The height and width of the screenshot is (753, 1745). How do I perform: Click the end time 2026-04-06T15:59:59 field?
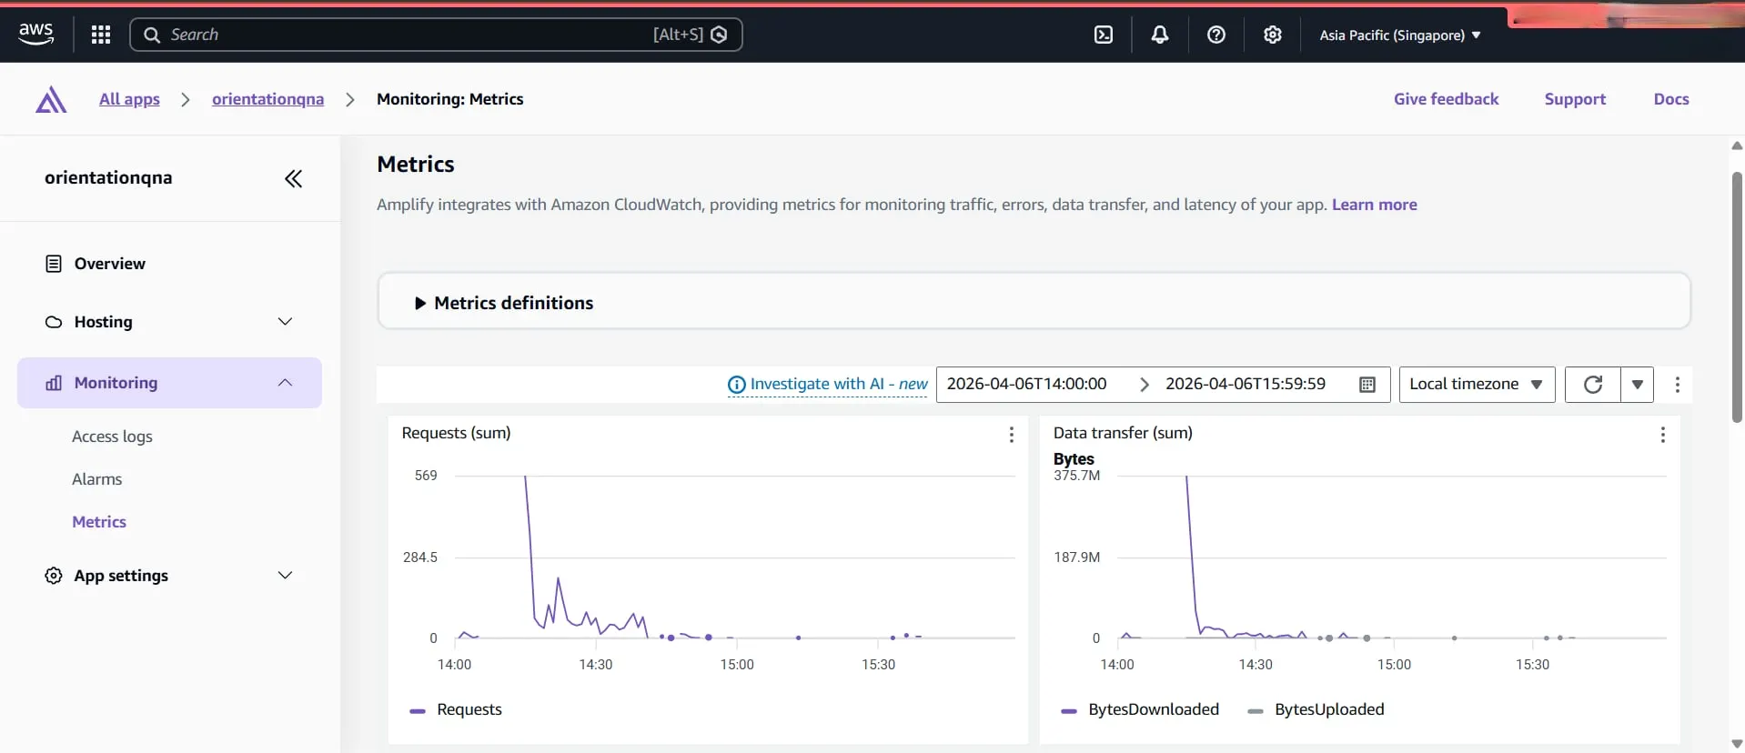(1246, 385)
